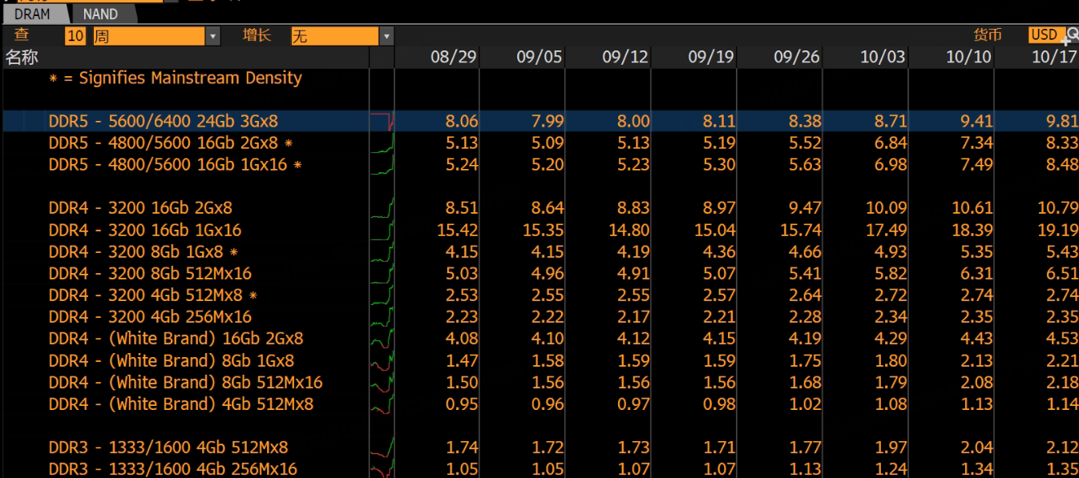The width and height of the screenshot is (1079, 478).
Task: Open sparkline for DDR4 3200 16Gb 1Gx16
Action: click(x=382, y=231)
